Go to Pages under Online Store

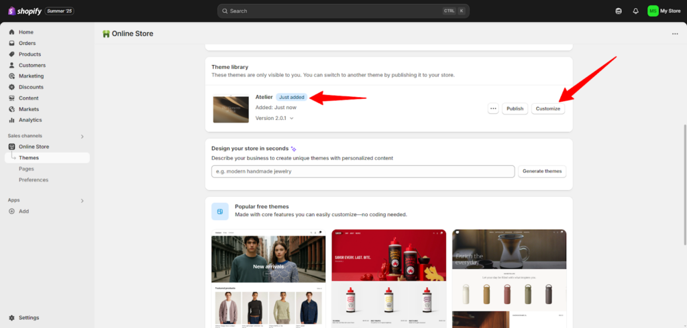[28, 169]
